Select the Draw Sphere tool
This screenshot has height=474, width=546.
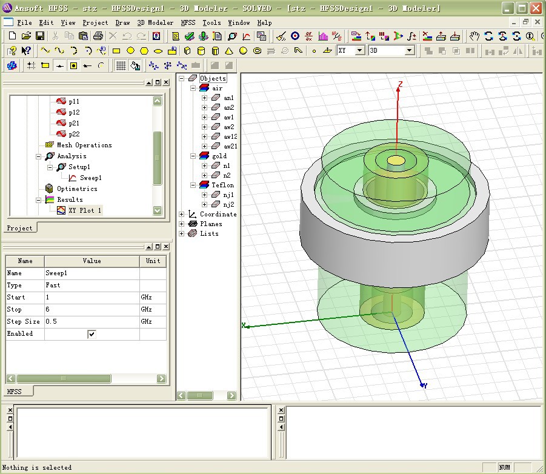pos(243,51)
